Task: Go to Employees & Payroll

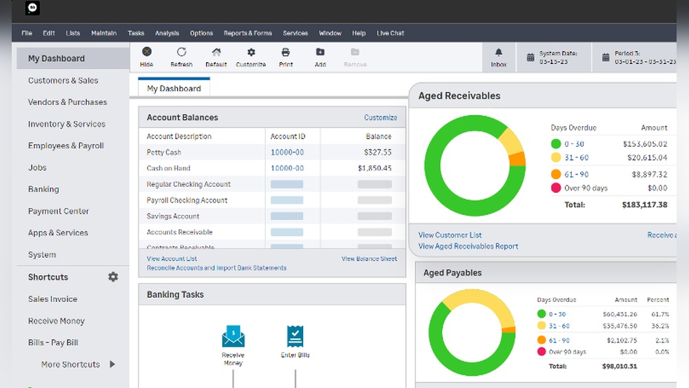Action: pyautogui.click(x=66, y=145)
